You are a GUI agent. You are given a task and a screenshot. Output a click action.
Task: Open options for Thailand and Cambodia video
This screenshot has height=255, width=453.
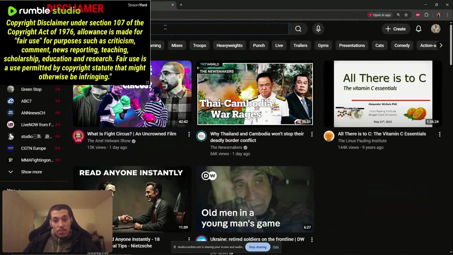(x=312, y=134)
